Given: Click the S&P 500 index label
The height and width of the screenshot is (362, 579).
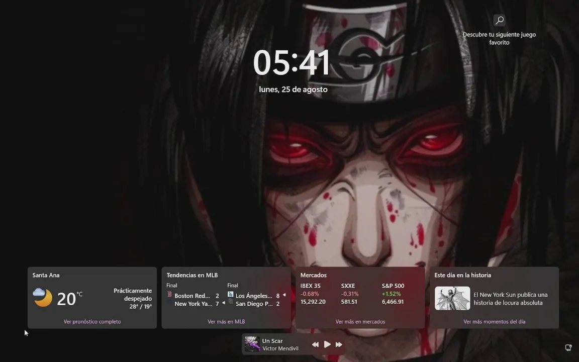Looking at the screenshot, I should pyautogui.click(x=393, y=286).
